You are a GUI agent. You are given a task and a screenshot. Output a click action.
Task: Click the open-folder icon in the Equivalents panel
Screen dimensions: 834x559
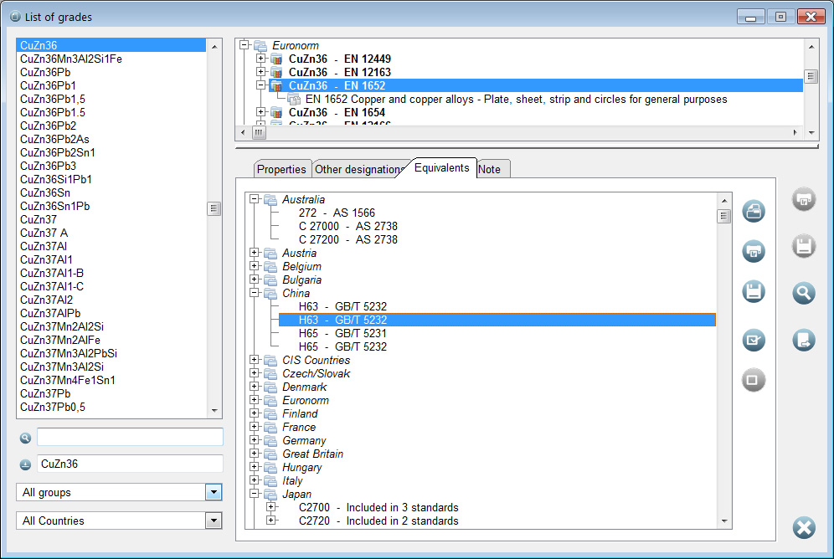pos(753,211)
